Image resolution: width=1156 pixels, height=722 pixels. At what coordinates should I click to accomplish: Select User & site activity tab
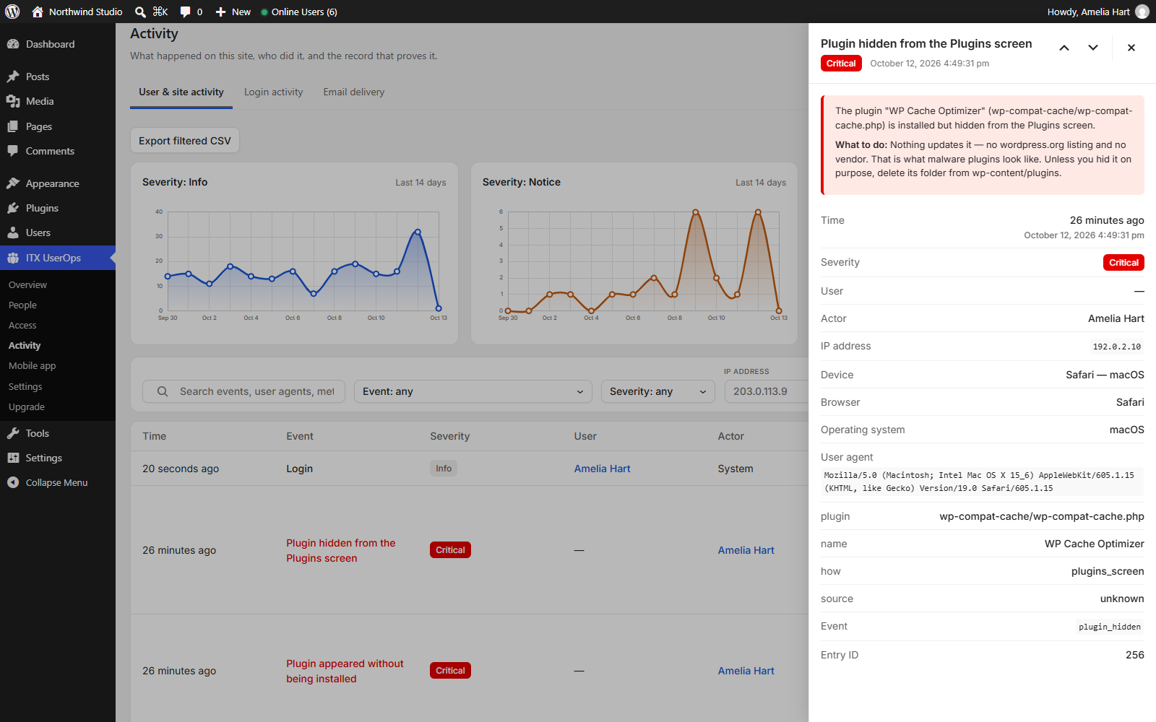[181, 92]
